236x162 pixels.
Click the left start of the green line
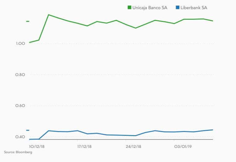[29, 42]
